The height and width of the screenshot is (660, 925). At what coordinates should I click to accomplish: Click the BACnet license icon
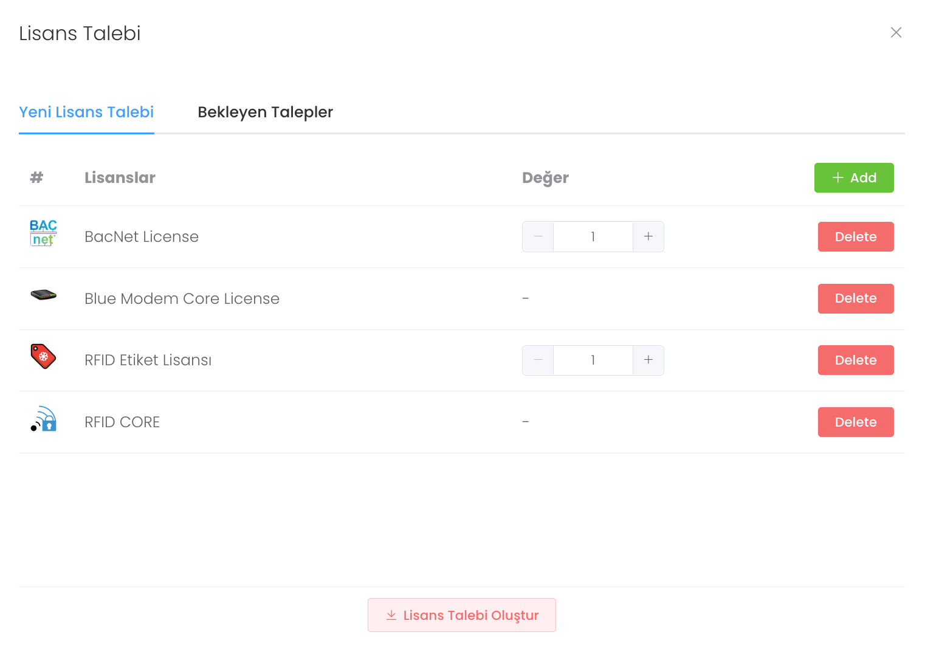click(x=43, y=233)
